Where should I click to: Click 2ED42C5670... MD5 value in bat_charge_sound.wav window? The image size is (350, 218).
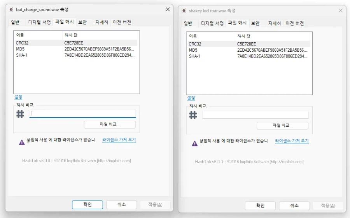99,49
